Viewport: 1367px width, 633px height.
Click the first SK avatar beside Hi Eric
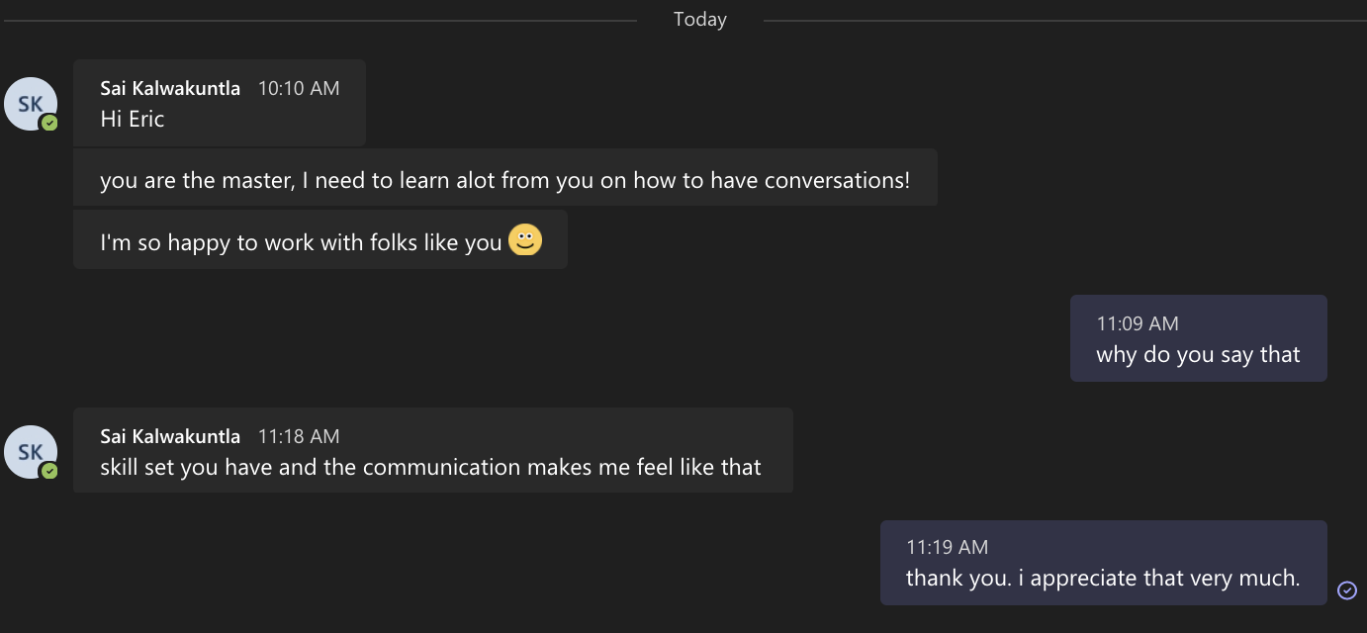coord(31,104)
